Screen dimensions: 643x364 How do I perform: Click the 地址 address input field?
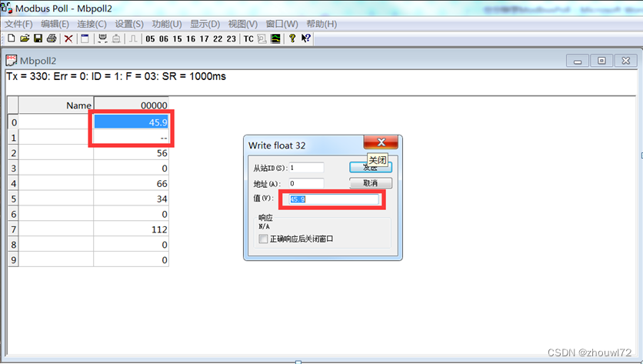[306, 183]
